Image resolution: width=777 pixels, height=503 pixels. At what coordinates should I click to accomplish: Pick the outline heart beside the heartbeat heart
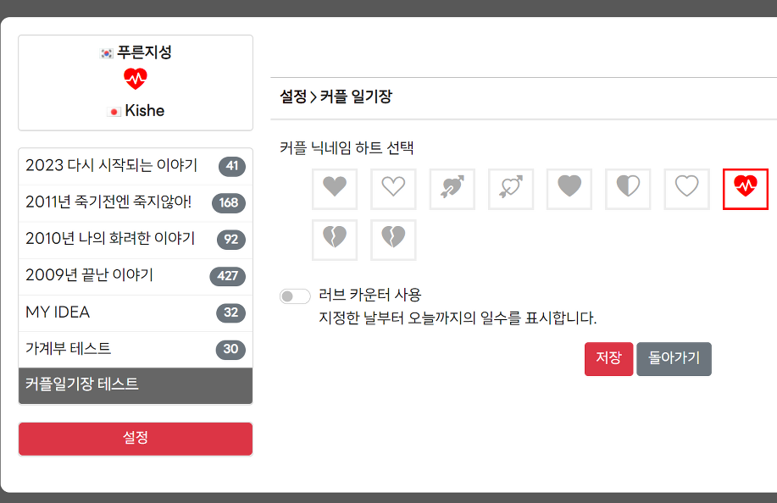click(x=686, y=188)
